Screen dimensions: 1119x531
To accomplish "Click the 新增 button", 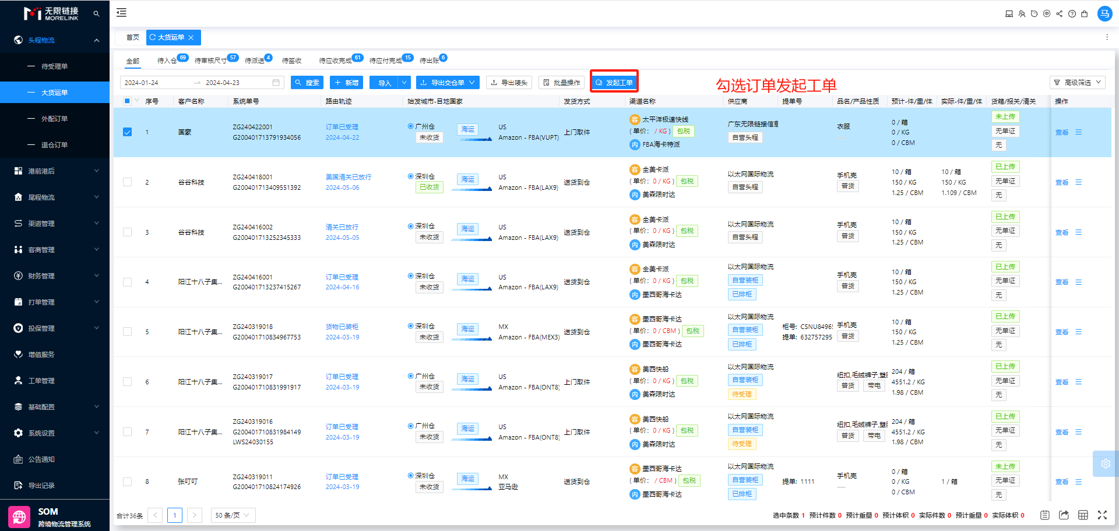I will coord(346,83).
